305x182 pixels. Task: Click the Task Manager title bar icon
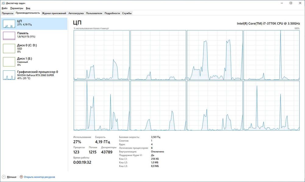tap(3, 3)
